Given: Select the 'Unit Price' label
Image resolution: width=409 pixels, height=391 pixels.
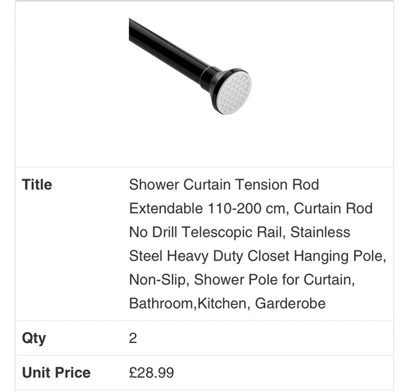Looking at the screenshot, I should pyautogui.click(x=56, y=372).
